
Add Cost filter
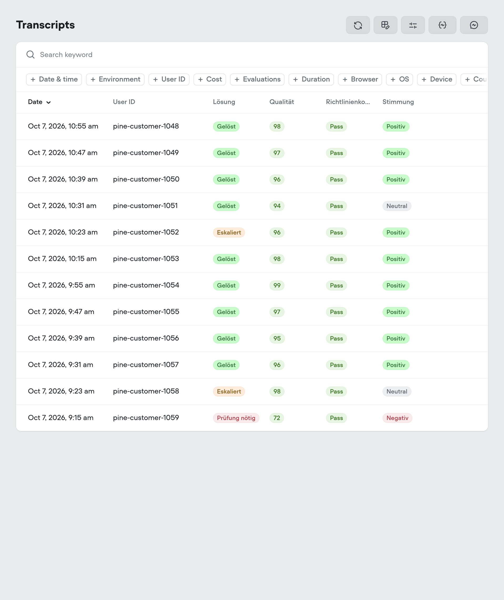pyautogui.click(x=209, y=79)
